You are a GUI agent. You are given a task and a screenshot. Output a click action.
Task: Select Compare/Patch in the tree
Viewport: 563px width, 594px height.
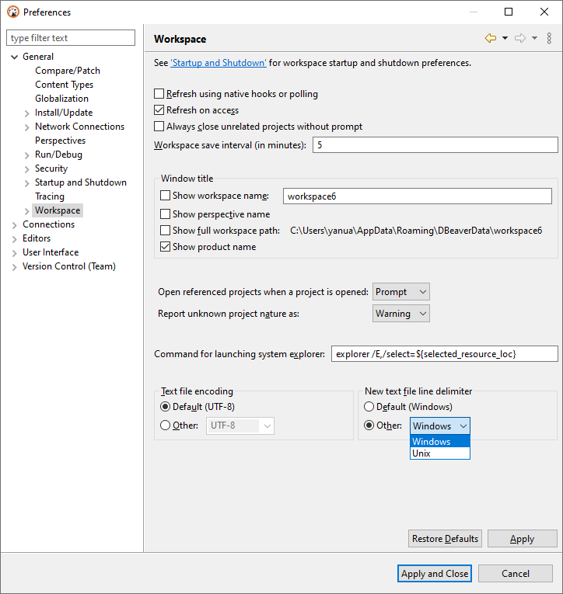68,71
